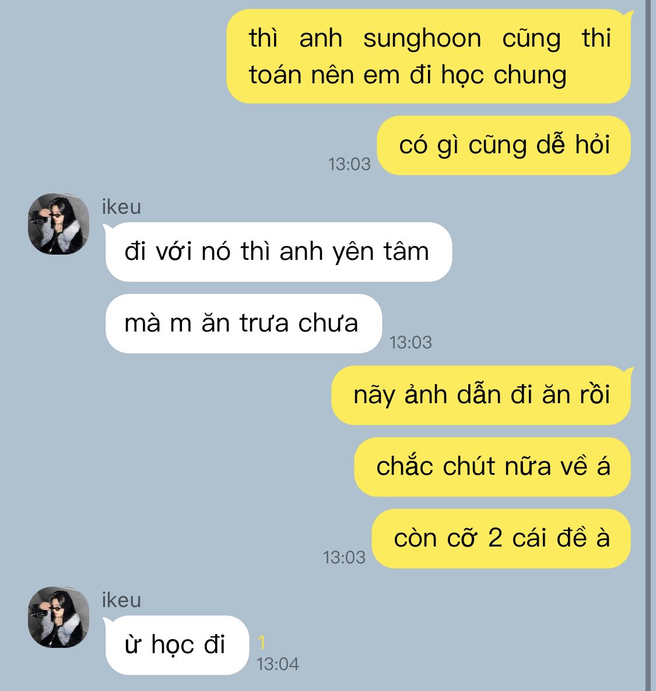Tap the 'chắc chút nữa về á' message

pos(493,467)
